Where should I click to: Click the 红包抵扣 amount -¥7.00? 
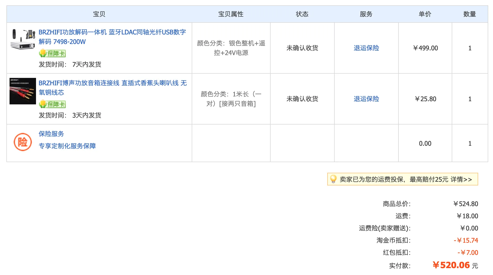click(x=468, y=252)
